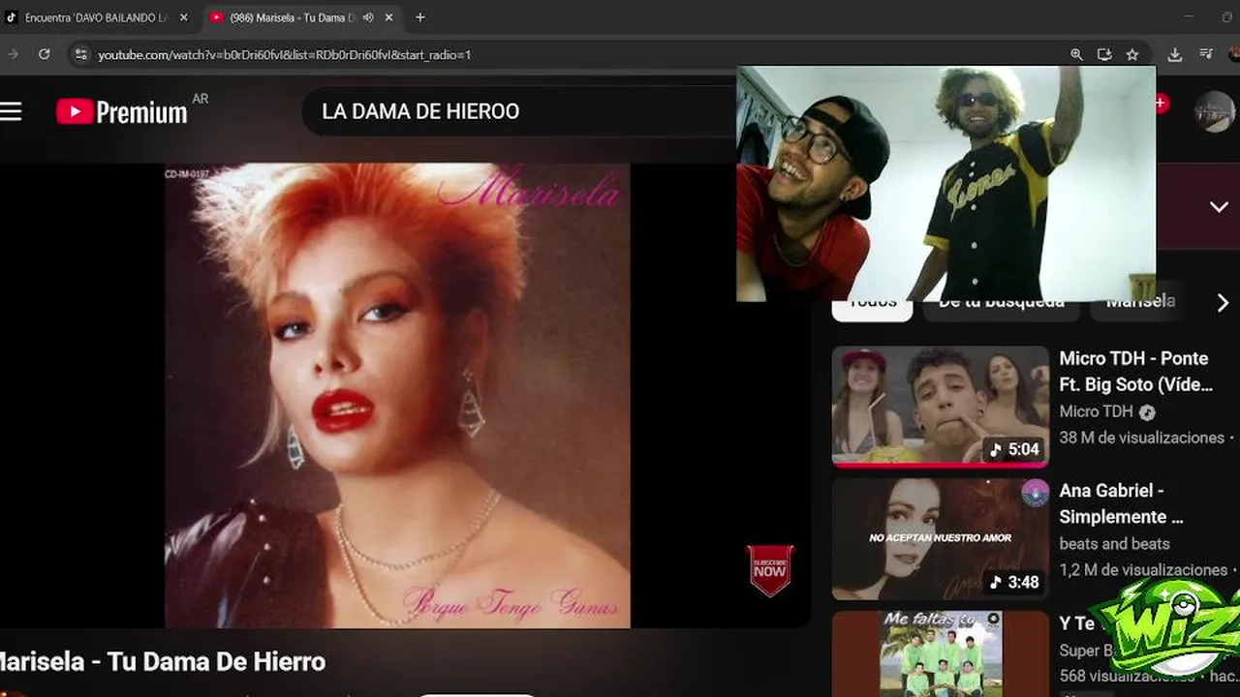Click the Marisela album cover video player

point(397,395)
